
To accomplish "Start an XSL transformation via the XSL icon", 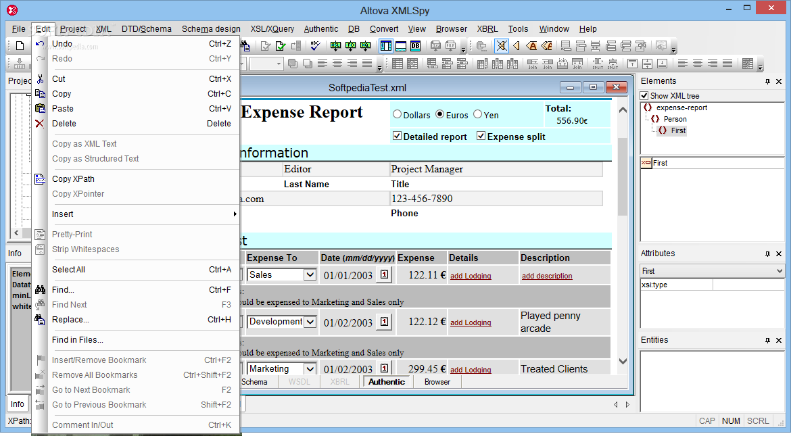I will pos(335,46).
